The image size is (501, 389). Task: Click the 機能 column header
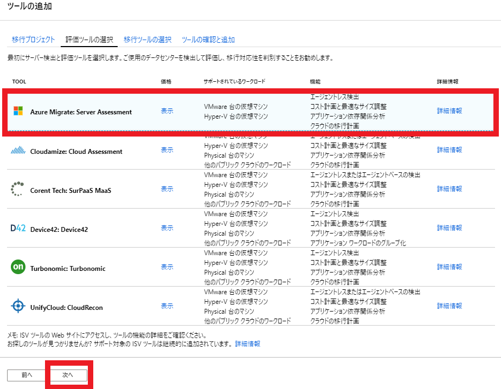tap(315, 81)
